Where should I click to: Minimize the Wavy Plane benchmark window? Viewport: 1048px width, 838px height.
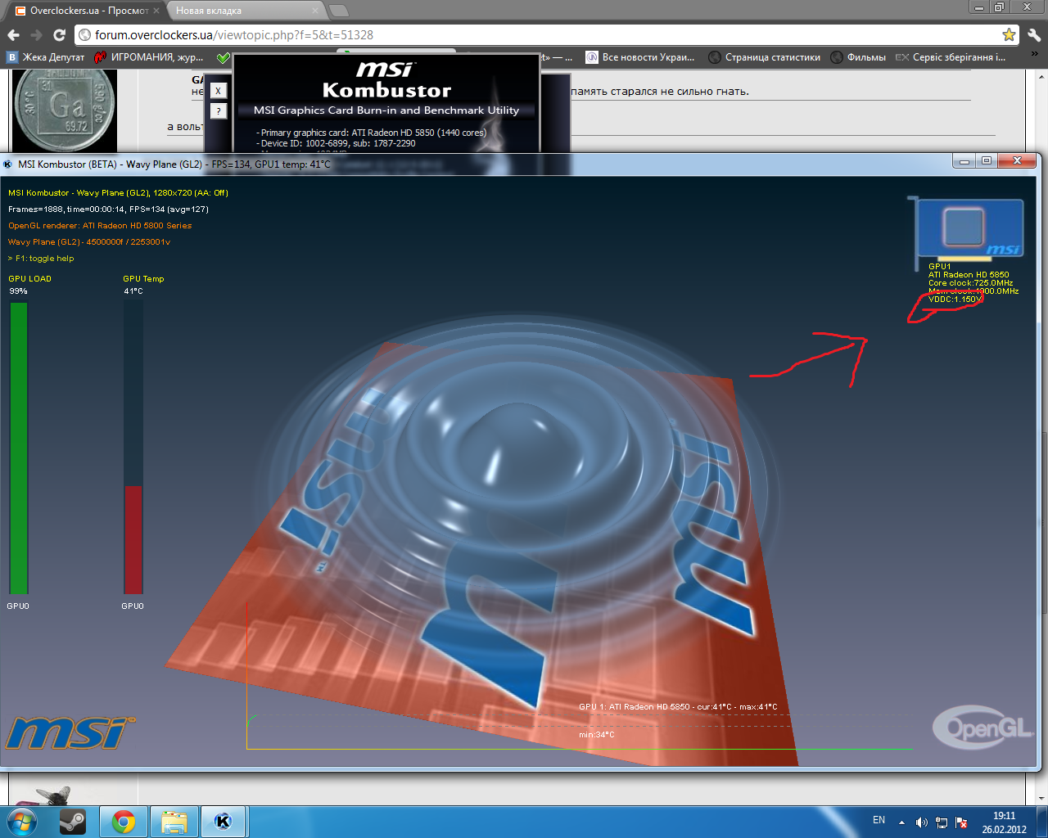tap(964, 161)
